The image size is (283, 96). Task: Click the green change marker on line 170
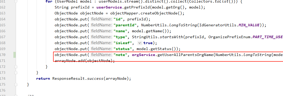tap(15, 55)
